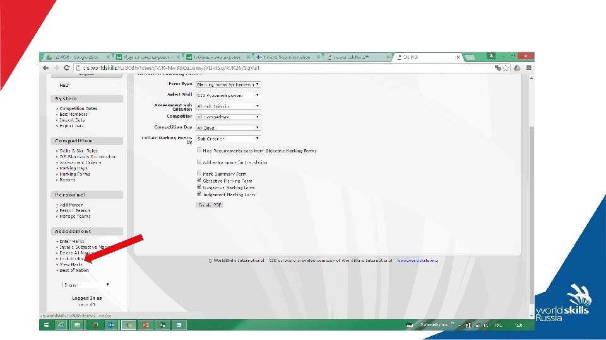Open the www.worldskills.org link

tap(417, 261)
